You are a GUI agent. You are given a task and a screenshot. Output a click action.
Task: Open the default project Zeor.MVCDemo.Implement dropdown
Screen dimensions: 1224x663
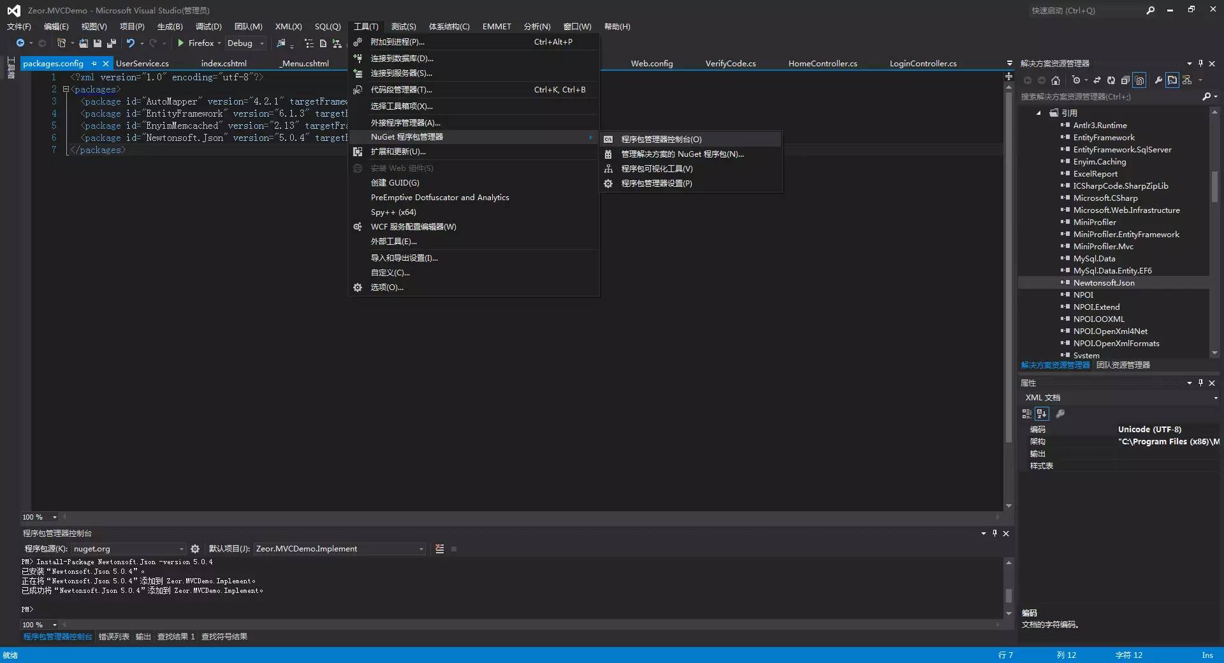pyautogui.click(x=339, y=548)
